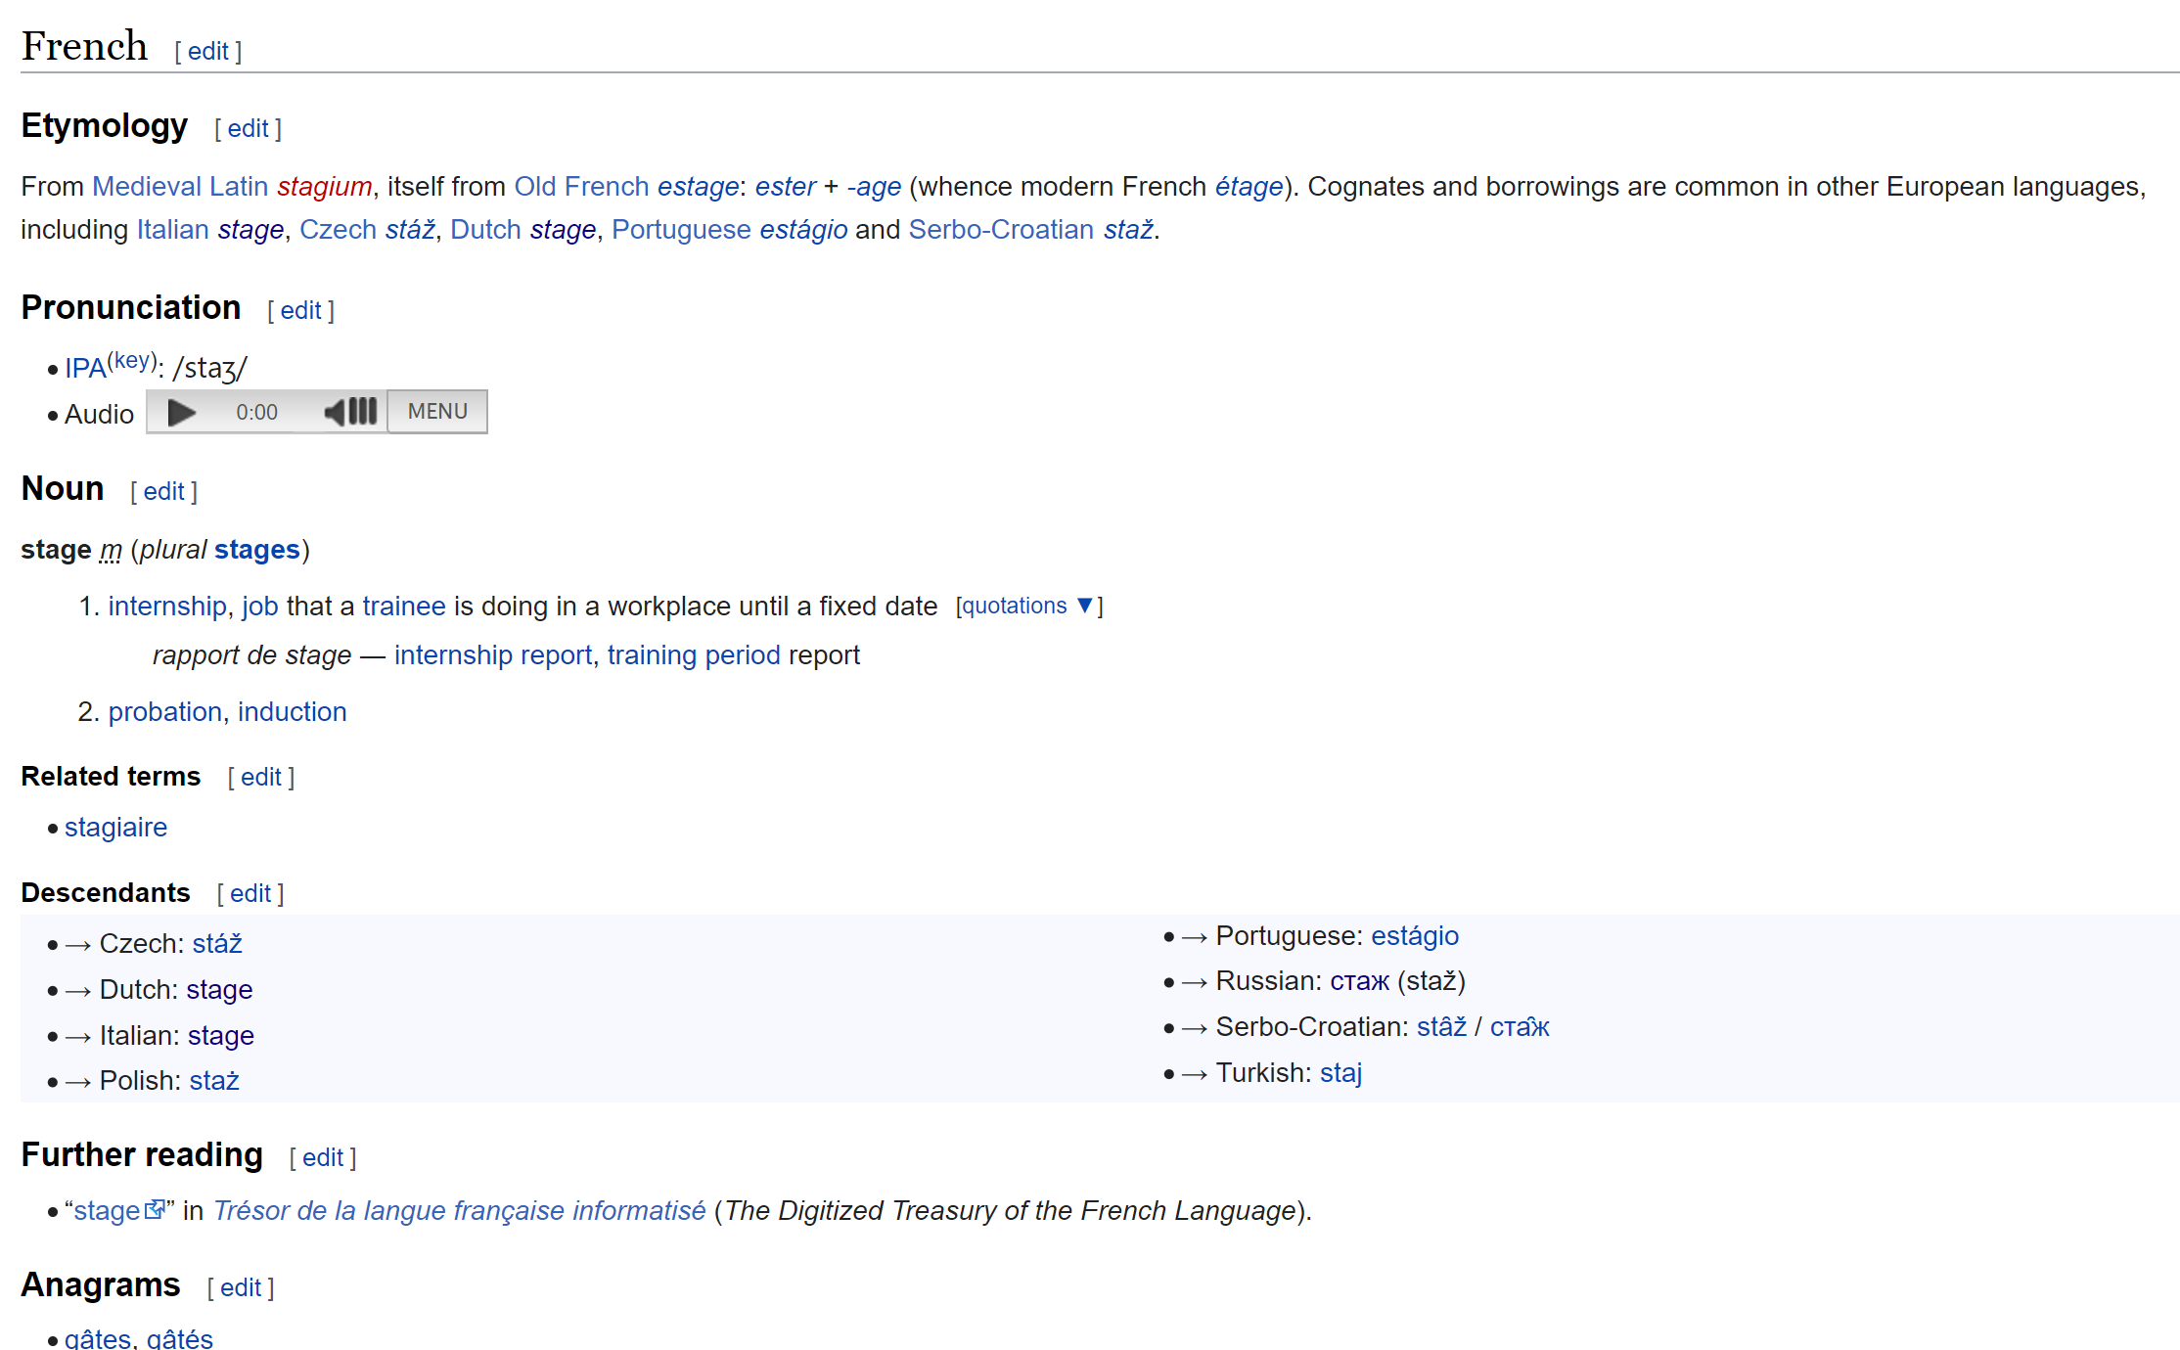This screenshot has width=2180, height=1350.
Task: Follow the internship definition link
Action: (x=166, y=606)
